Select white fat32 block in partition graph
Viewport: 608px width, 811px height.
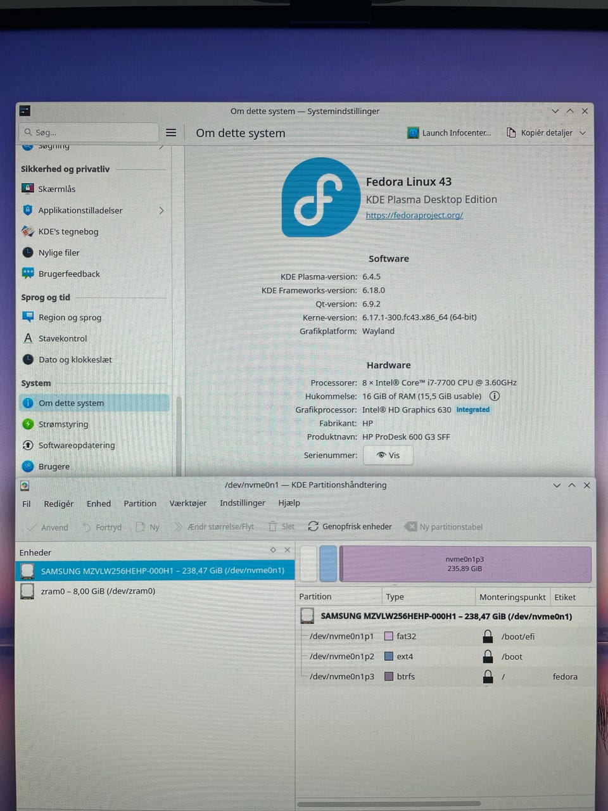pyautogui.click(x=308, y=564)
